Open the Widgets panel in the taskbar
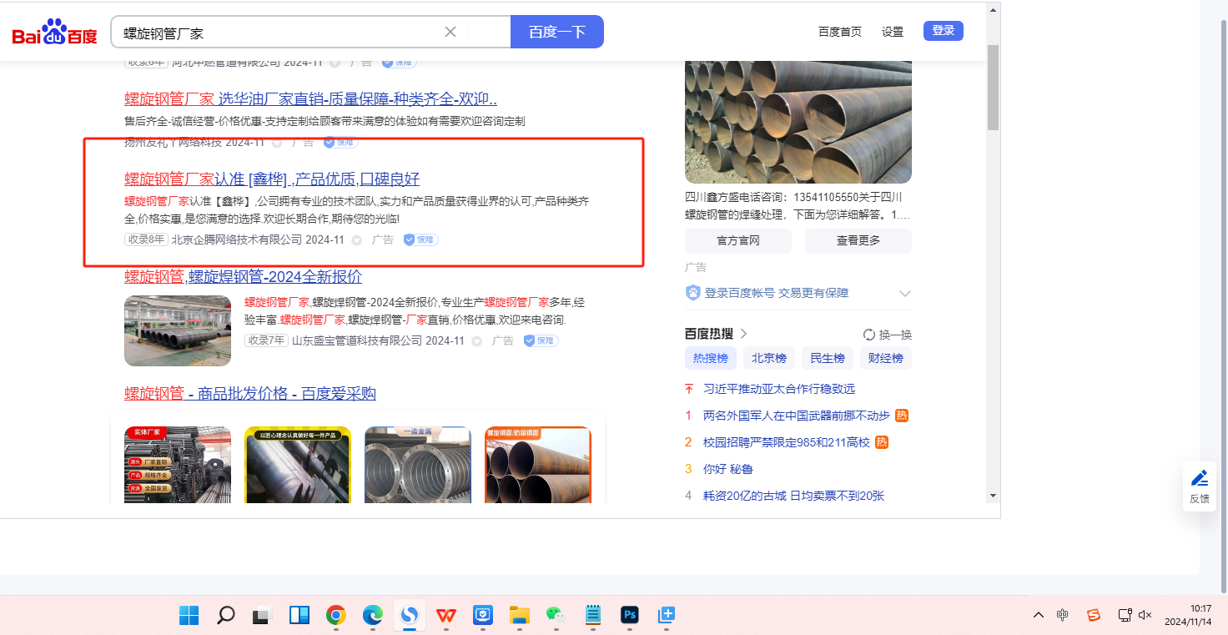This screenshot has width=1228, height=635. (x=299, y=616)
